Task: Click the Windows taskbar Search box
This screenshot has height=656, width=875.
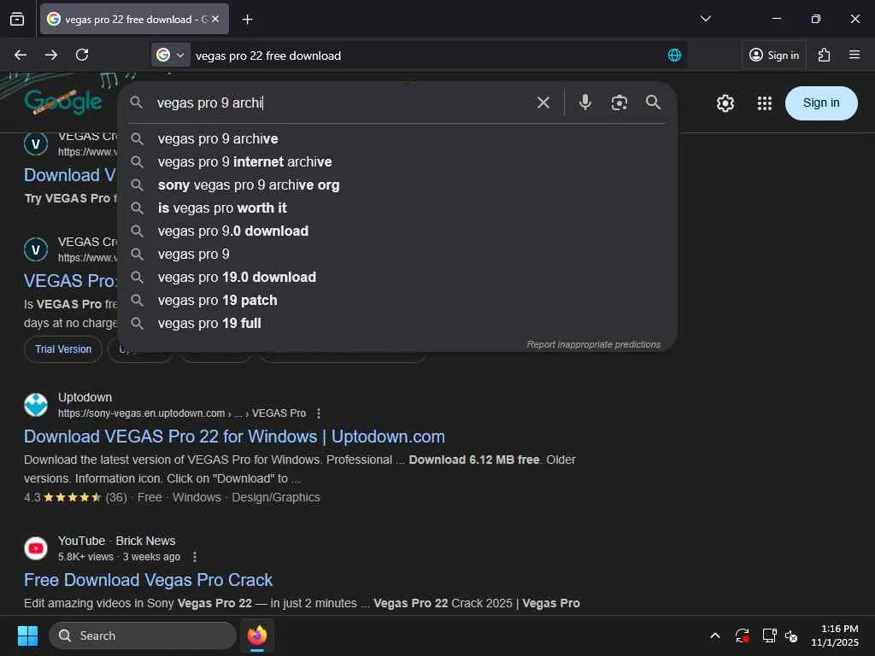Action: [143, 635]
